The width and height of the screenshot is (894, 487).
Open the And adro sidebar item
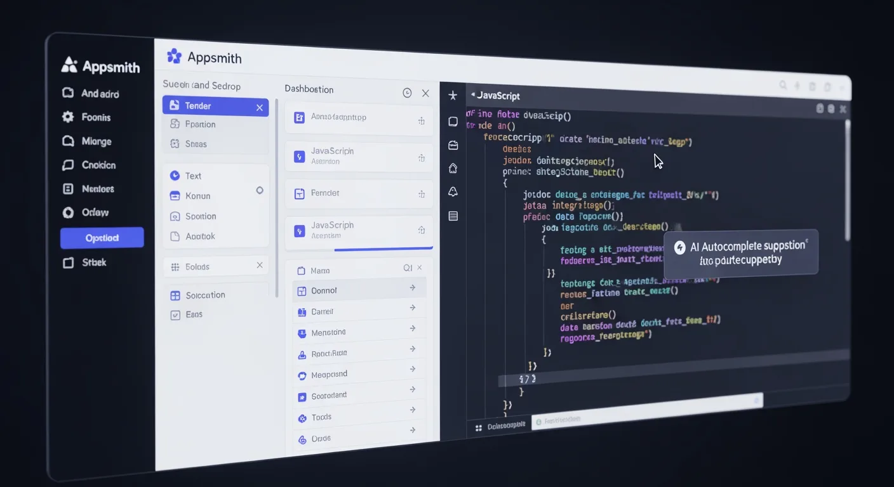click(x=90, y=93)
